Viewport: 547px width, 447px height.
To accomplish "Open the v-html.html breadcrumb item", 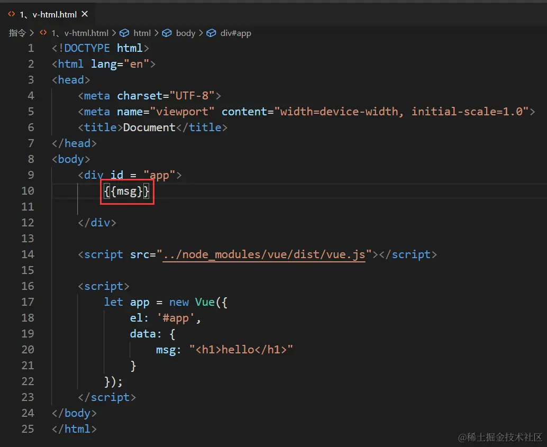I will [x=80, y=33].
